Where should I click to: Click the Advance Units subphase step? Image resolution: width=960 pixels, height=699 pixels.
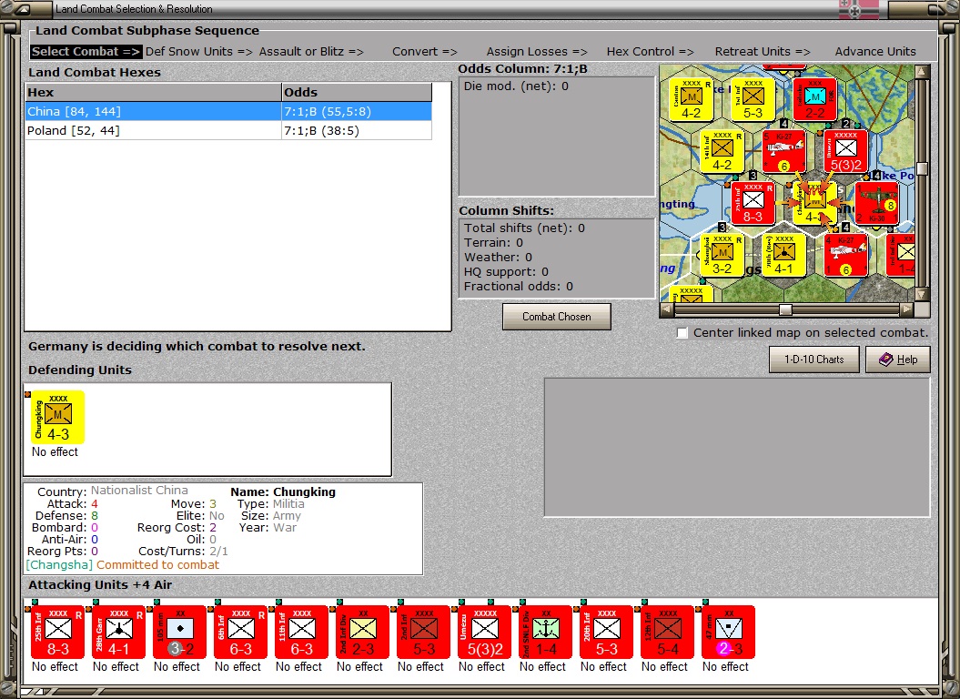tap(875, 52)
